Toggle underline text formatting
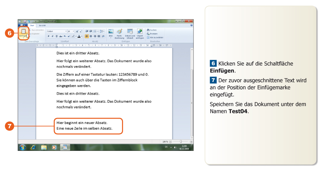Screen dimensions: 323x172 coord(56,36)
